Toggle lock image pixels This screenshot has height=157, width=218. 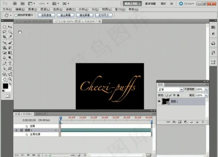[x=170, y=95]
